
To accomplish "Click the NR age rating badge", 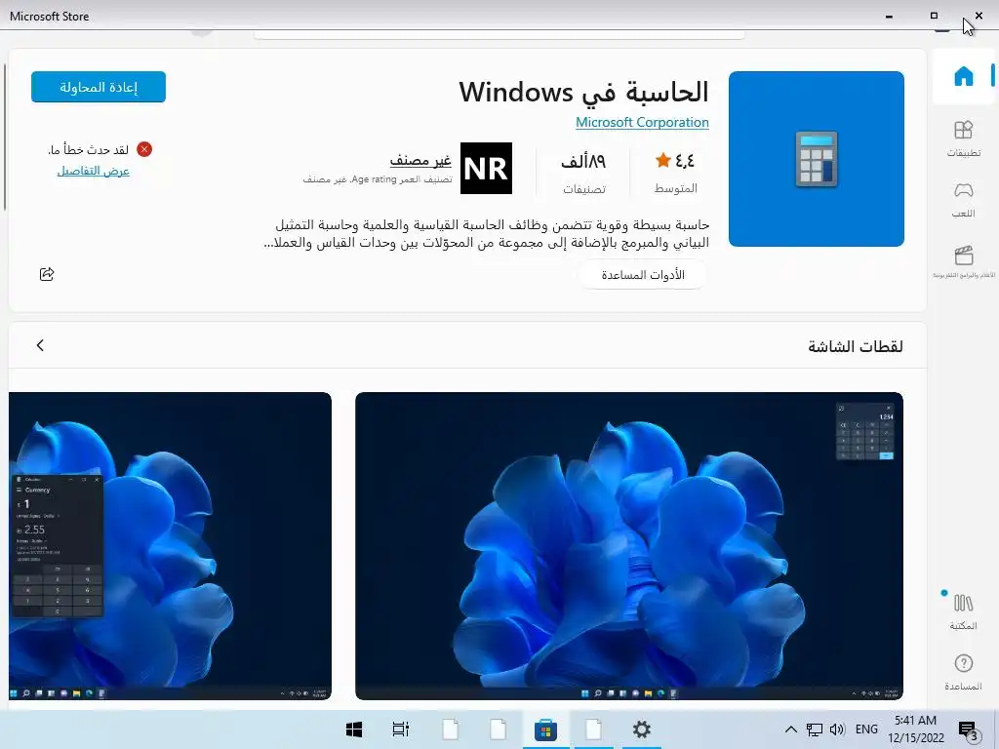I will [486, 168].
